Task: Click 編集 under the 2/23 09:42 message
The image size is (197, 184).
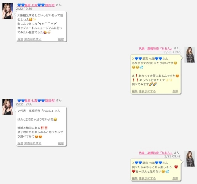Action: 135,178
